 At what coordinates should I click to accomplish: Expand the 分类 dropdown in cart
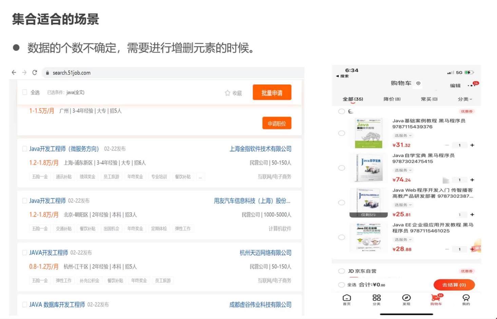(465, 99)
